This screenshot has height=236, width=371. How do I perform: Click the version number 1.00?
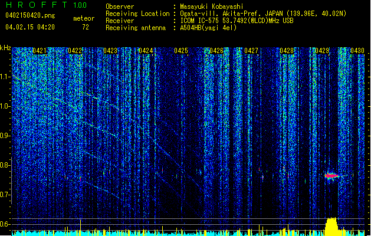[80, 5]
